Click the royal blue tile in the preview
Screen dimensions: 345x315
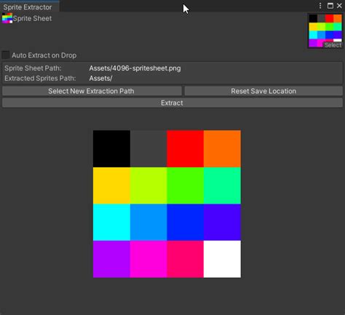click(x=186, y=223)
